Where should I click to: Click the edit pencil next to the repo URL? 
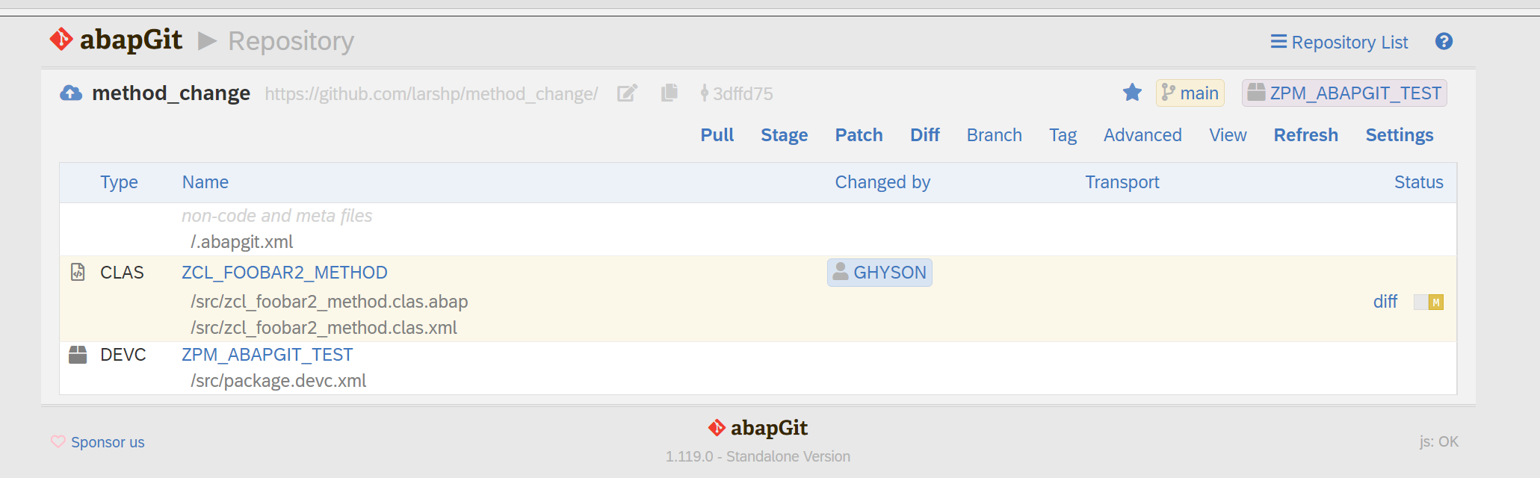626,93
